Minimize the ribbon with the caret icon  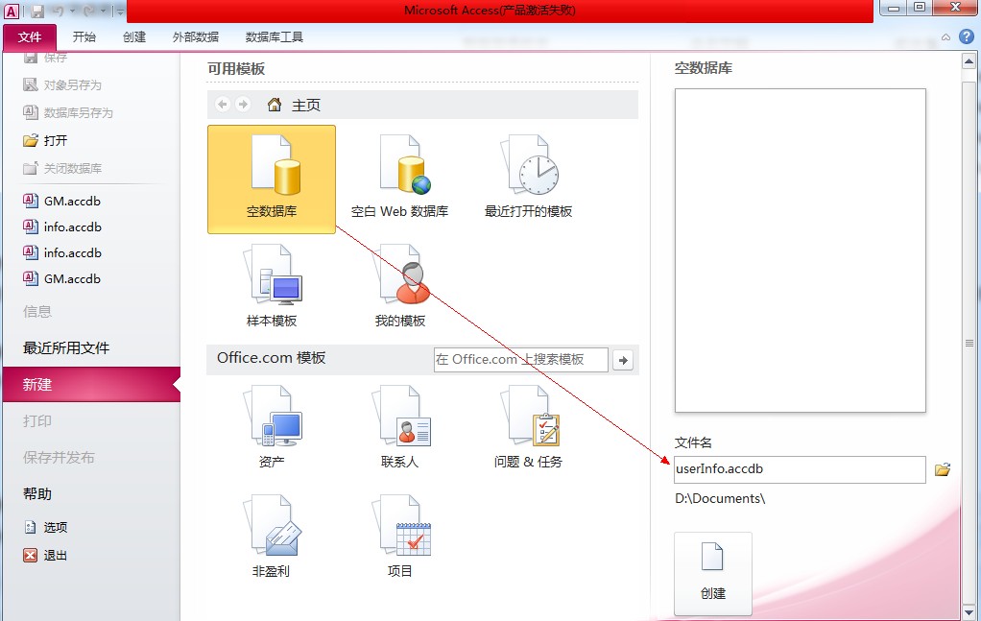coord(946,37)
